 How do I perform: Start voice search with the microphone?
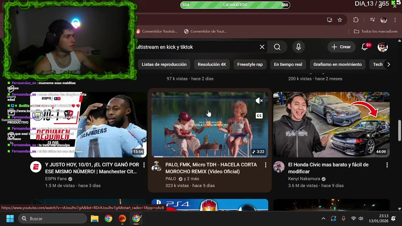(x=299, y=47)
